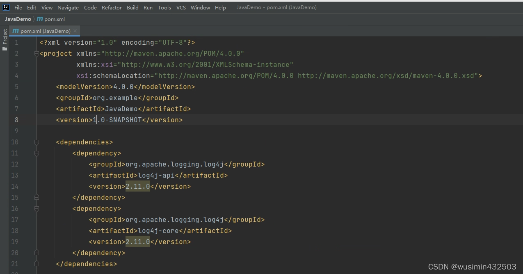Click the Maven icon in the breadcrumb
523x274 pixels.
(x=40, y=19)
